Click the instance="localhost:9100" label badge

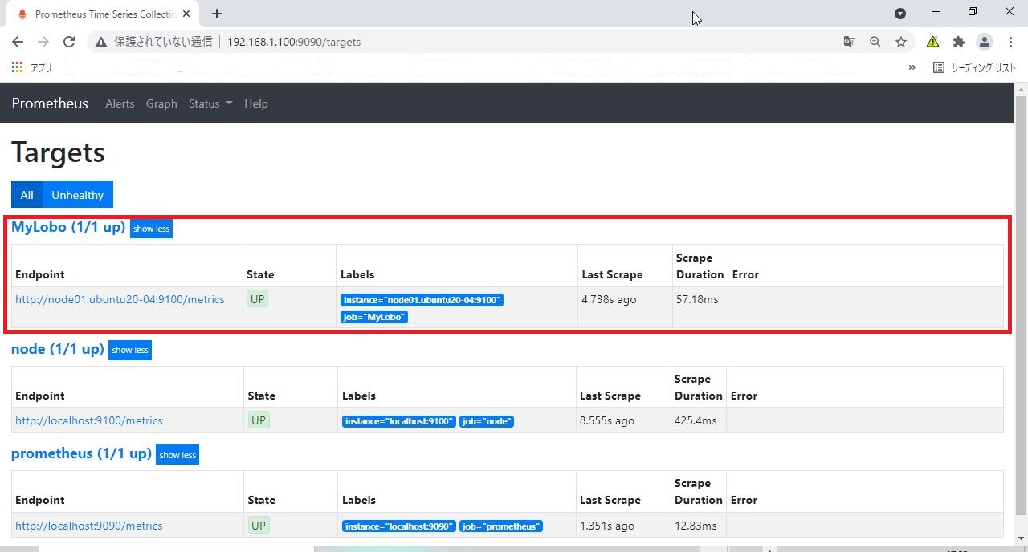[x=399, y=421]
